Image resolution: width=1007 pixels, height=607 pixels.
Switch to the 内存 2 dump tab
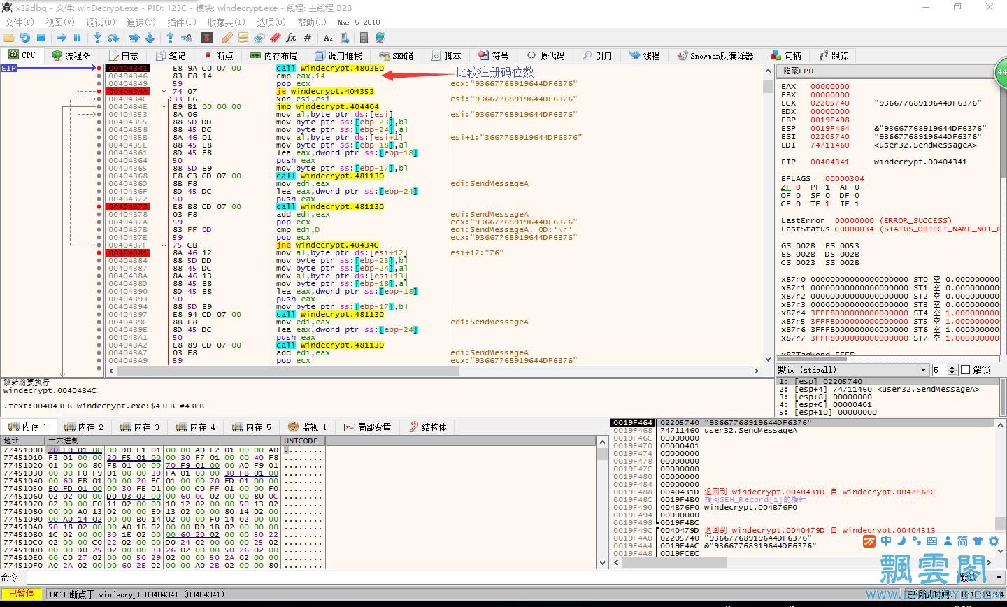coord(84,427)
